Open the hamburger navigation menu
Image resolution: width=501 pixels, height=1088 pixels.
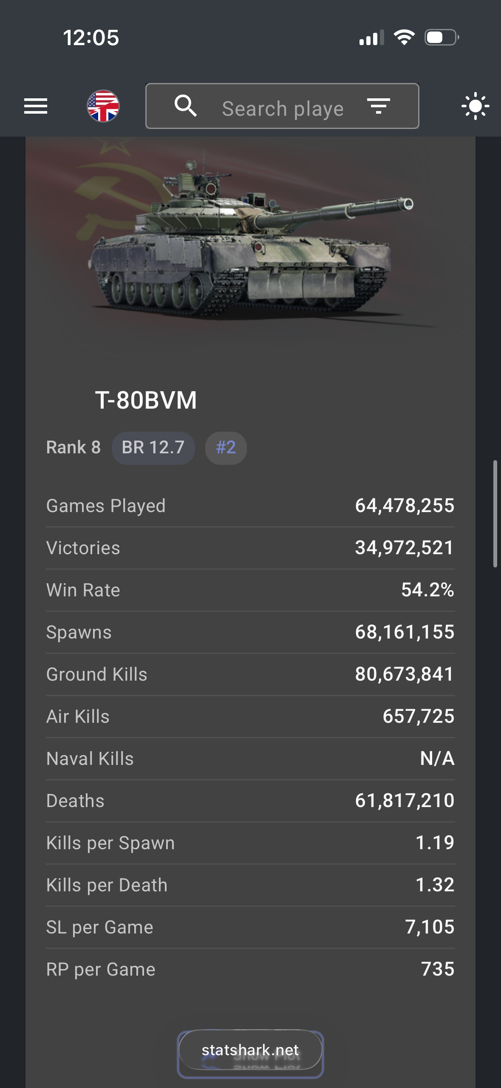(36, 106)
